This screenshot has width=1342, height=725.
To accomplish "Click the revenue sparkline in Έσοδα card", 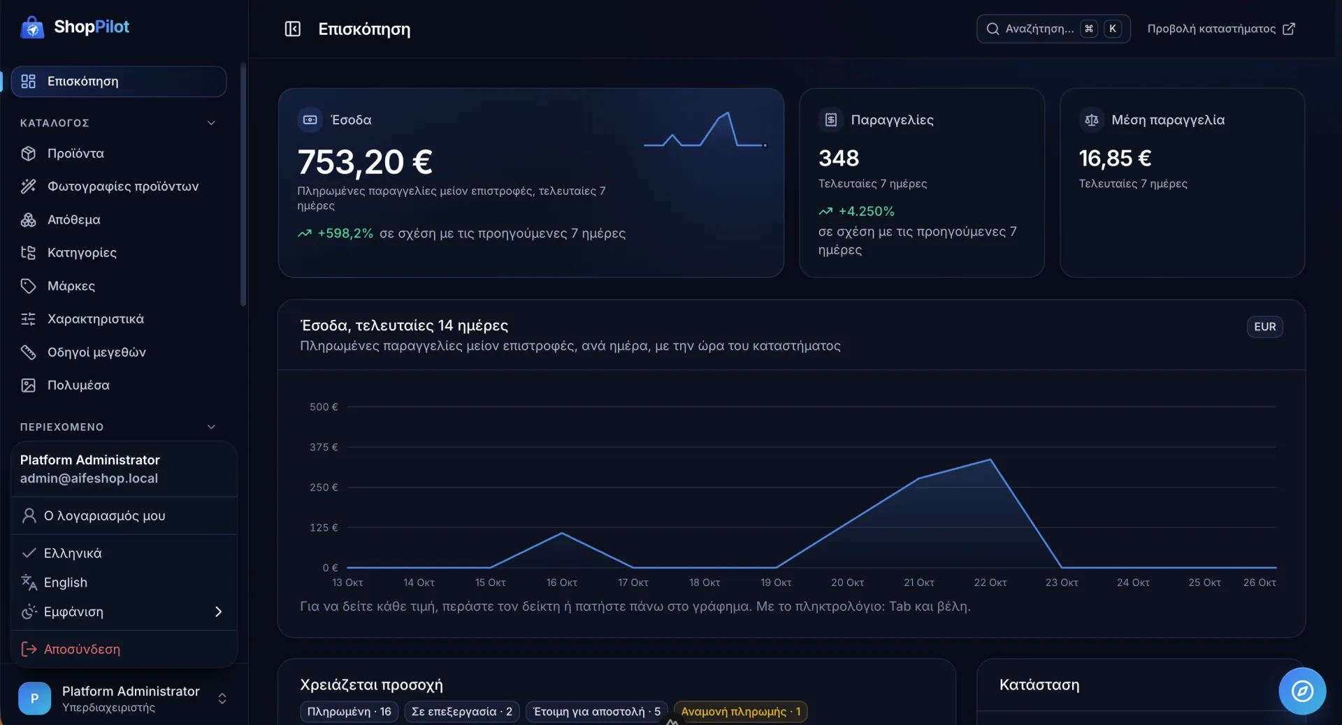I will [705, 131].
